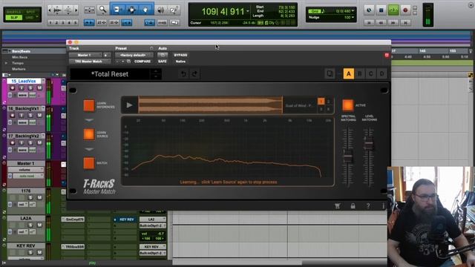Click the green Play button in transport

click(x=393, y=10)
